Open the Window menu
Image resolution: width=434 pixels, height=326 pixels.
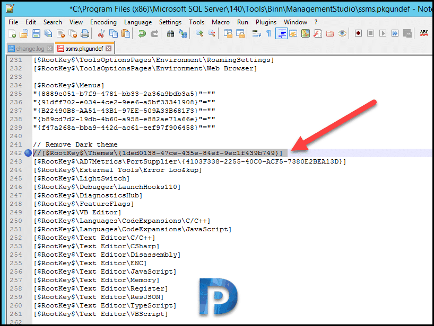(x=296, y=22)
